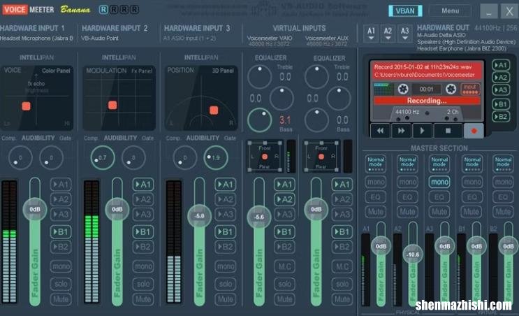
Task: Click master A2 fader knob at -10.6
Action: tap(413, 254)
